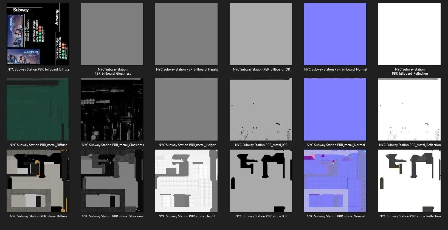Click the file name 'NYC Subway Station PBR_stone_Reflection'
This screenshot has height=230, width=448.
[410, 216]
